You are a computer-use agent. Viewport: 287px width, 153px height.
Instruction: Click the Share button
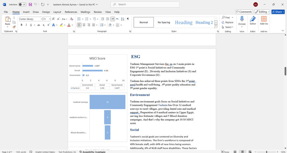(x=278, y=12)
